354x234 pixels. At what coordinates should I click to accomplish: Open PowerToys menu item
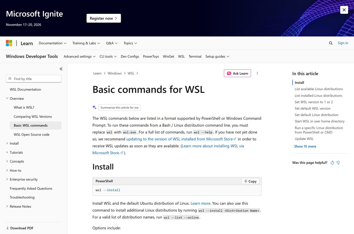pyautogui.click(x=151, y=56)
